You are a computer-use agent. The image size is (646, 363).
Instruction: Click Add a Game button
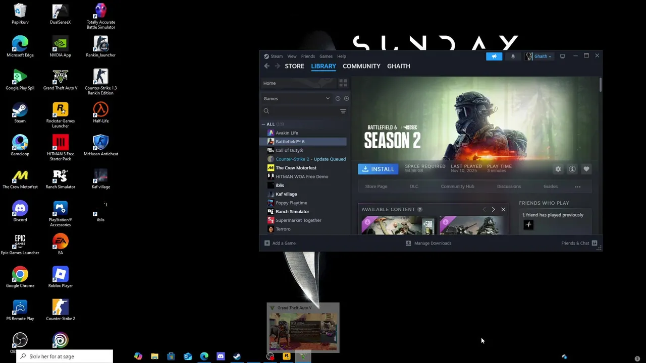(x=280, y=243)
